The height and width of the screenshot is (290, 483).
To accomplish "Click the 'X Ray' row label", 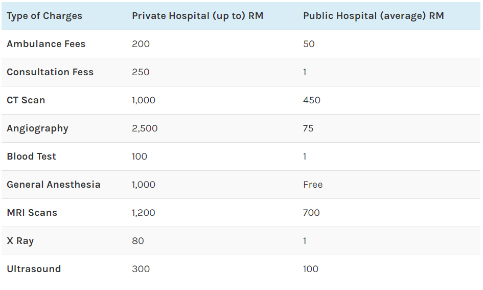I will pos(20,241).
